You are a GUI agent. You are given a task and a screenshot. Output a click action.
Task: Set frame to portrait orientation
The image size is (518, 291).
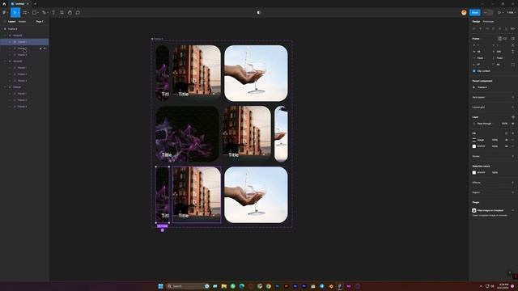500,39
